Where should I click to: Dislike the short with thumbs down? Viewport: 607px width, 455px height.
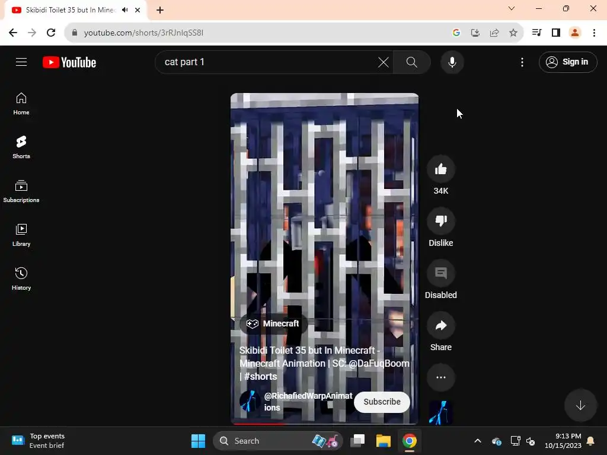tap(441, 221)
